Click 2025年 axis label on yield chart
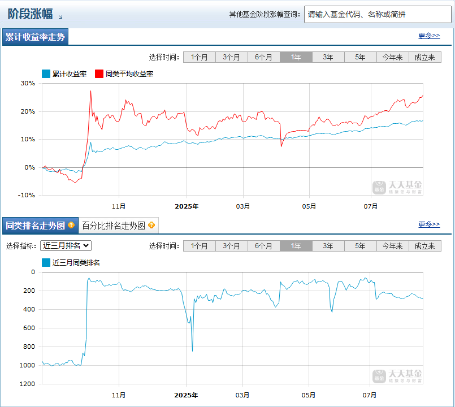The image size is (455, 407). (187, 206)
